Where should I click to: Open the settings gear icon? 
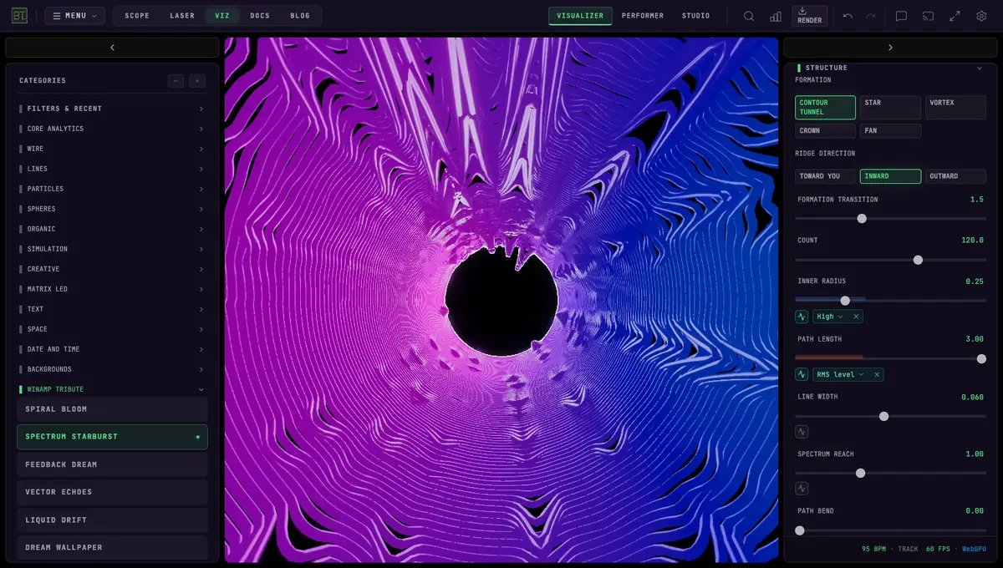point(981,16)
